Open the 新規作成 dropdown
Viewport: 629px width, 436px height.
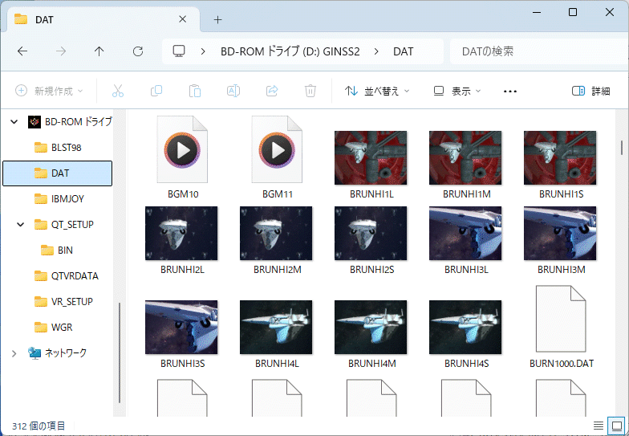coord(49,92)
